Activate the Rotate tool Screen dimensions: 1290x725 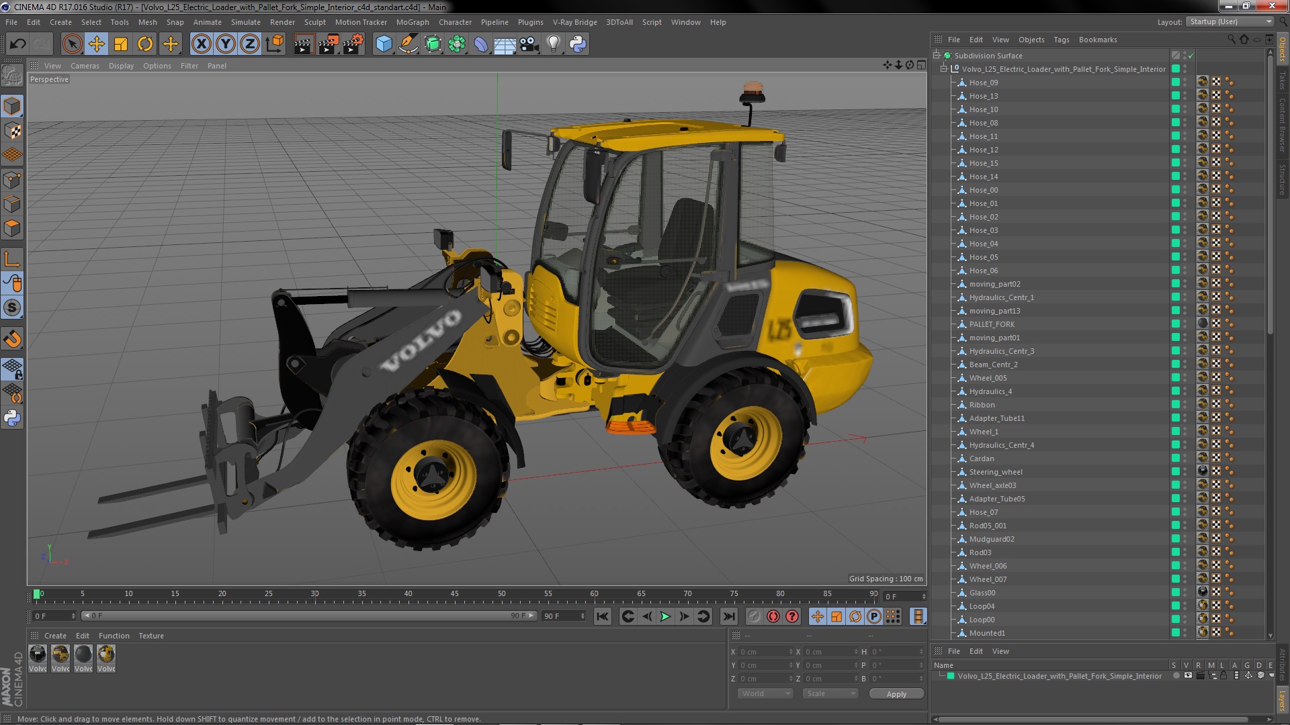point(145,44)
